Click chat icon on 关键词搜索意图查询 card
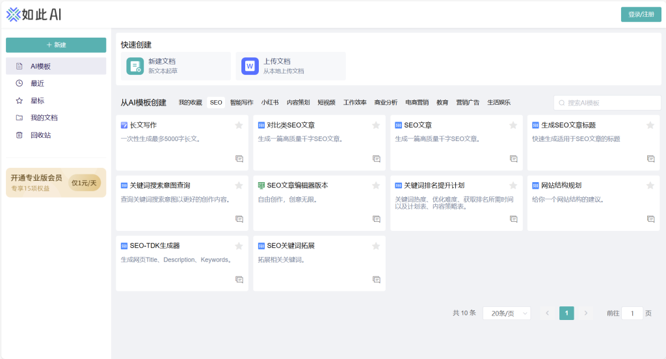The image size is (666, 359). pos(239,219)
